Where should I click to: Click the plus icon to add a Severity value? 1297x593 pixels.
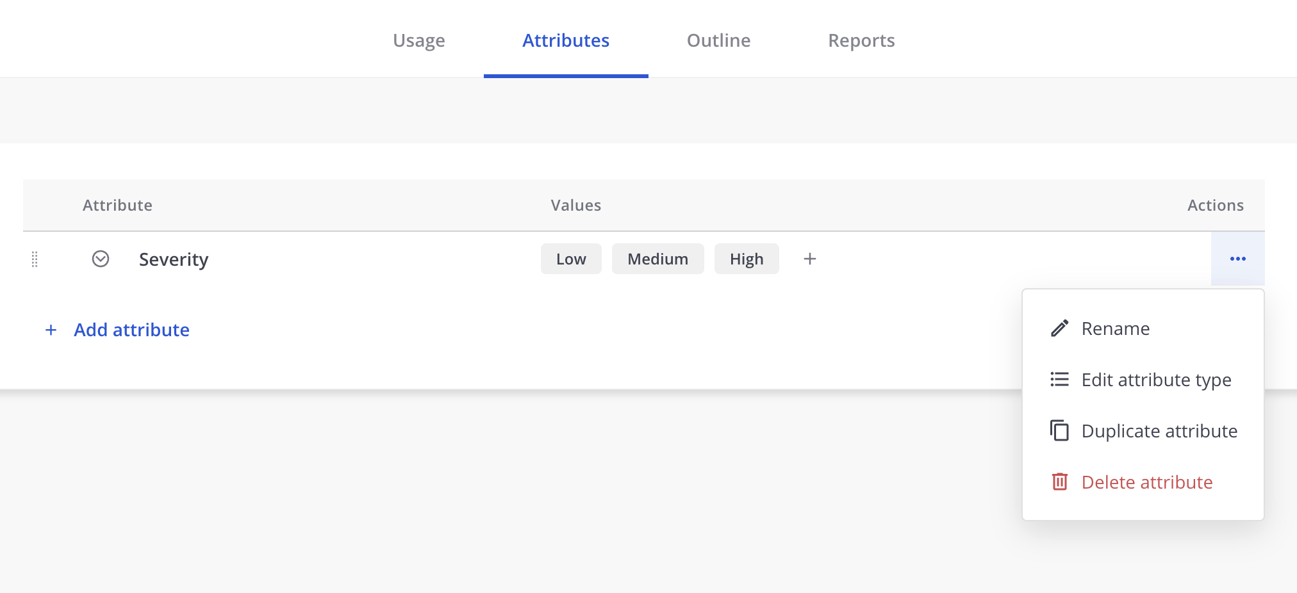click(809, 259)
